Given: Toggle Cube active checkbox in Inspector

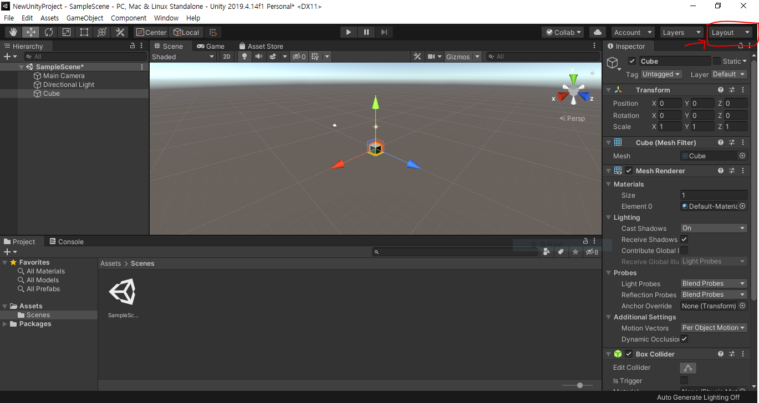Looking at the screenshot, I should [x=631, y=61].
